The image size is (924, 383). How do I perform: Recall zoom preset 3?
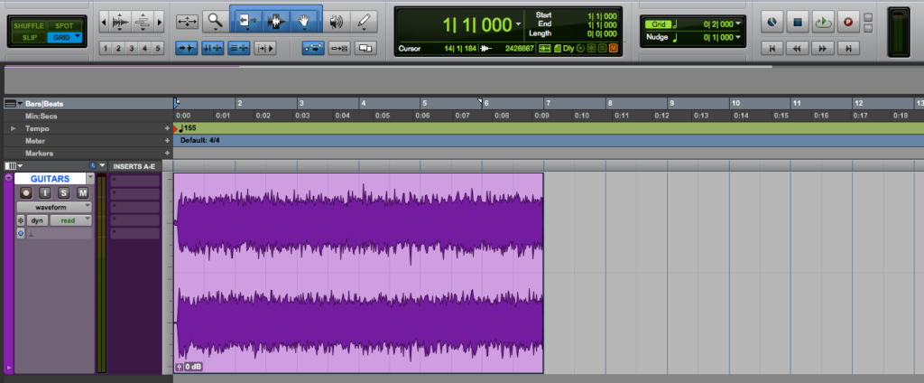tap(132, 49)
